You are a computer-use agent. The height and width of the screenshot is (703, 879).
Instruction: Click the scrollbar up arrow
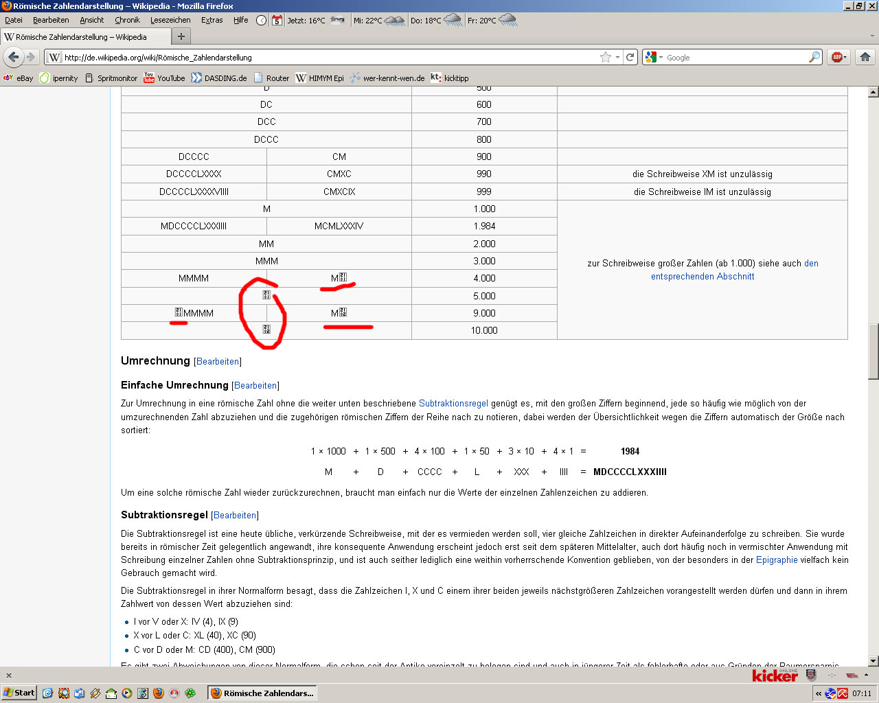coord(874,91)
